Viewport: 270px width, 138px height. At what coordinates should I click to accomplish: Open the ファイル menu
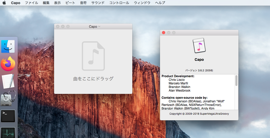[31, 3]
